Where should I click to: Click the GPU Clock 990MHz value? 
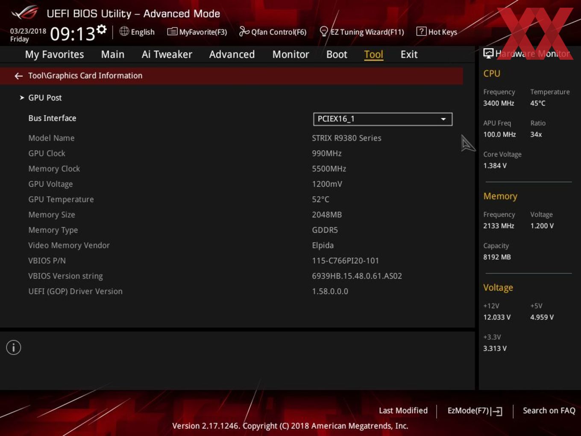pos(327,153)
